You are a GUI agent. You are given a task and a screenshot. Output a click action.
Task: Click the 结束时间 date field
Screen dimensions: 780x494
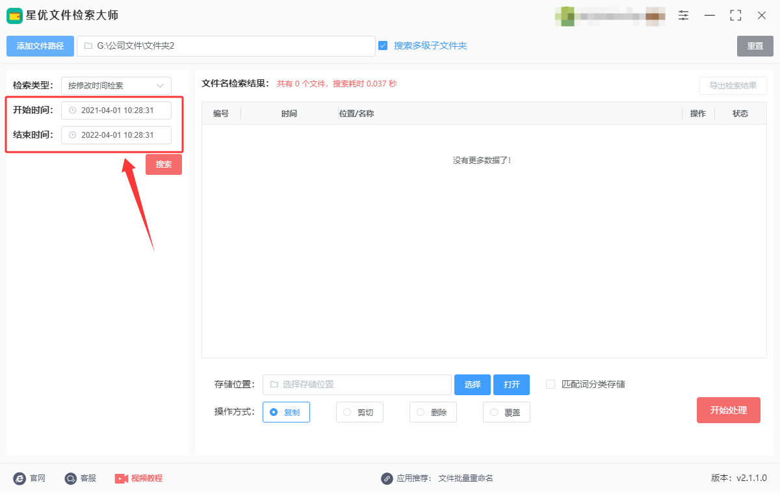pyautogui.click(x=116, y=135)
